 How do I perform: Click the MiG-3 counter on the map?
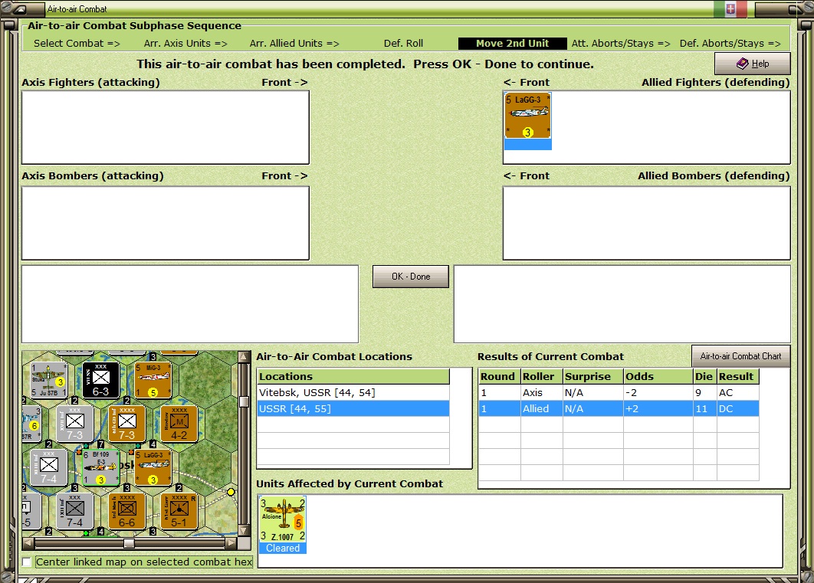point(153,380)
